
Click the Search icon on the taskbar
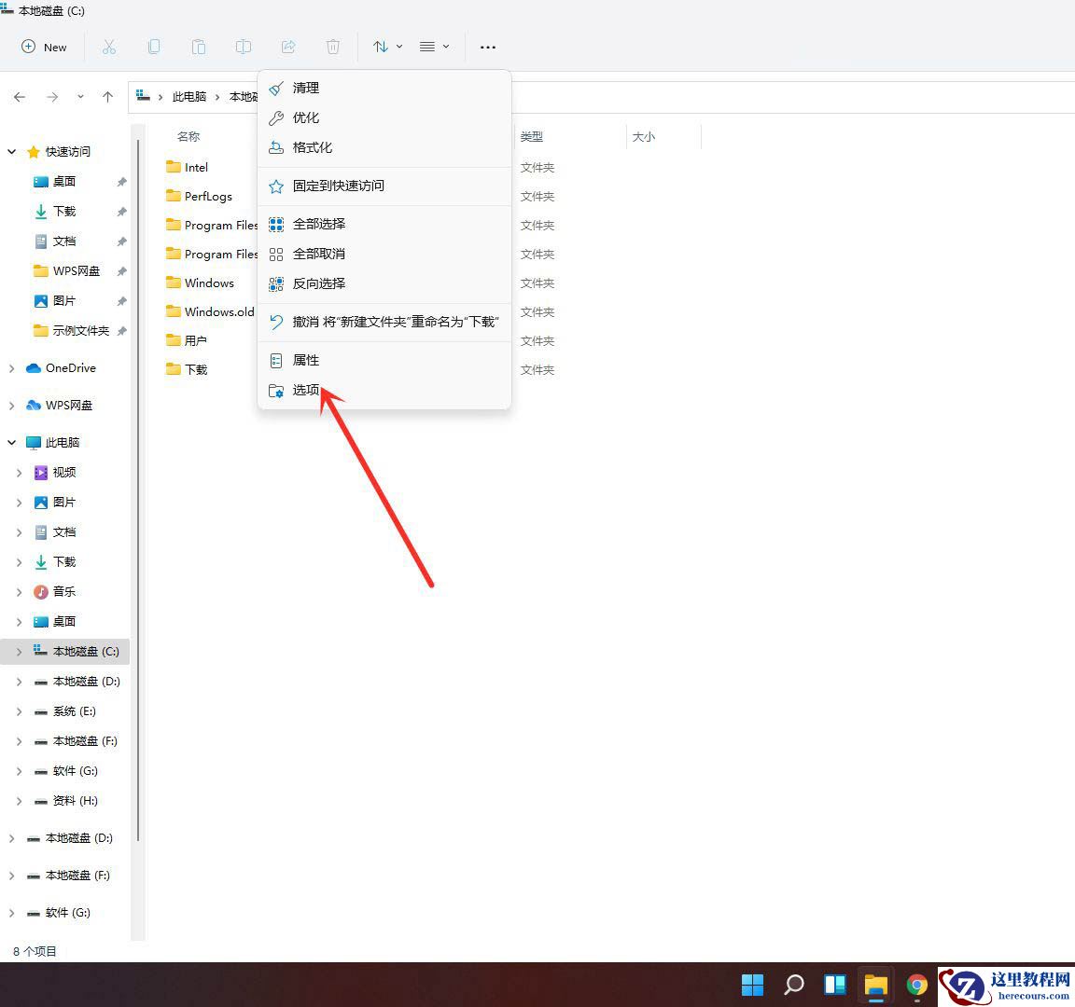[793, 985]
